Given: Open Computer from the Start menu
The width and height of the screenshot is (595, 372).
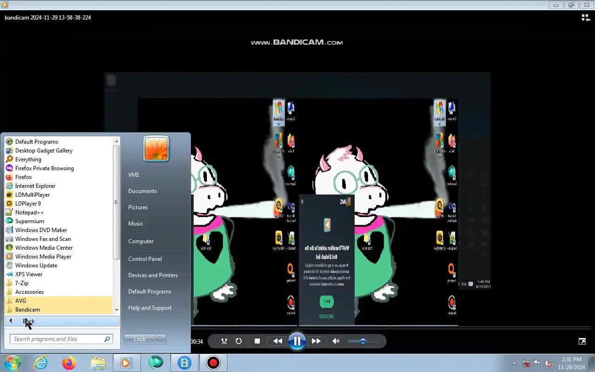Looking at the screenshot, I should point(141,241).
